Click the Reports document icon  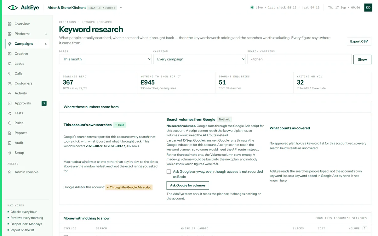pyautogui.click(x=10, y=133)
